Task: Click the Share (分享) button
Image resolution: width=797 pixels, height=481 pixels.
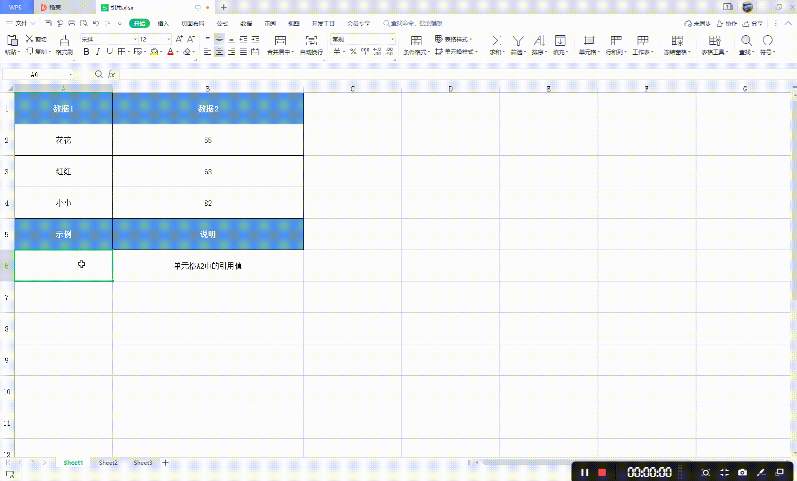Action: [753, 23]
